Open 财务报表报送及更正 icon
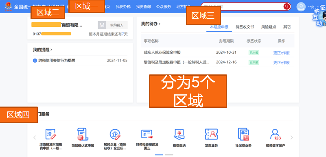Viewport: 326px width, 157px height. click(147, 134)
